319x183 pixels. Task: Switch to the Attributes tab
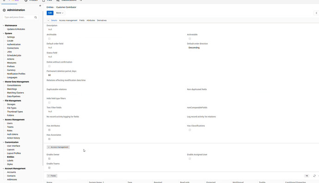click(x=91, y=20)
